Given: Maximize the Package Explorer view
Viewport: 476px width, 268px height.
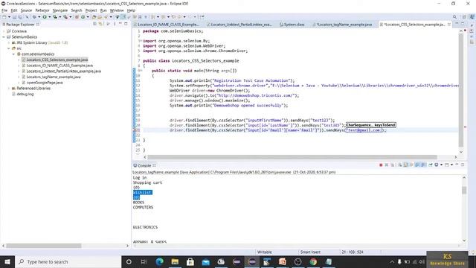Looking at the screenshot, I should pyautogui.click(x=126, y=24).
